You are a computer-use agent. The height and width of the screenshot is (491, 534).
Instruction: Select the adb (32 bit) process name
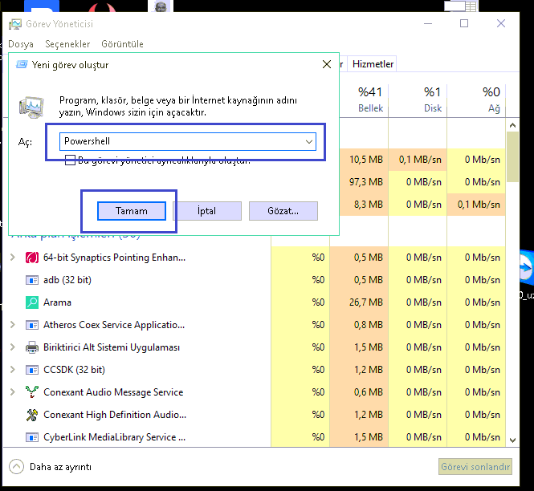coord(67,280)
